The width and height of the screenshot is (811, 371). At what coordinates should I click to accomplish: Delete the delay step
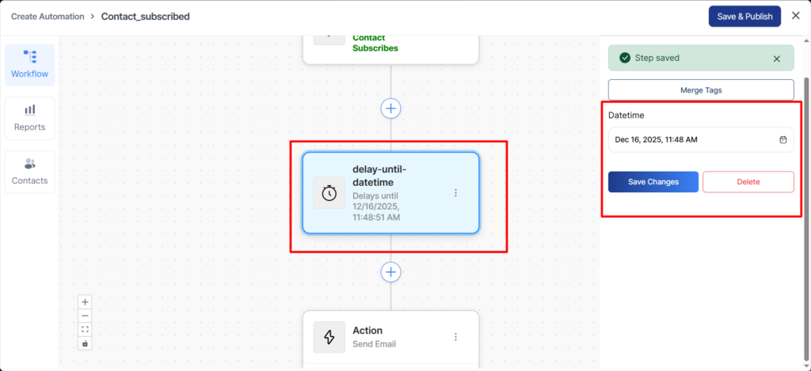point(748,182)
